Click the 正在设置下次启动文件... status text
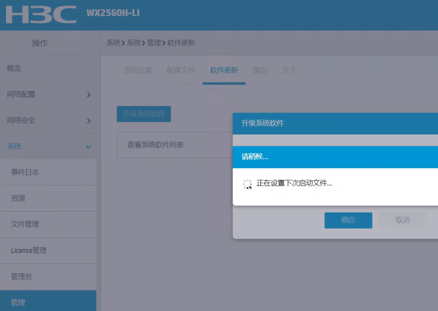 coord(294,183)
